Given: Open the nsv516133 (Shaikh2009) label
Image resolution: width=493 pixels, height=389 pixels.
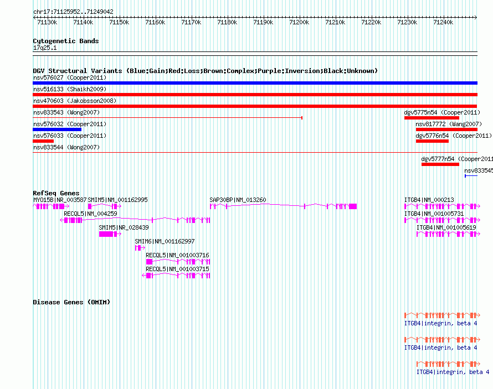Looking at the screenshot, I should pos(70,89).
